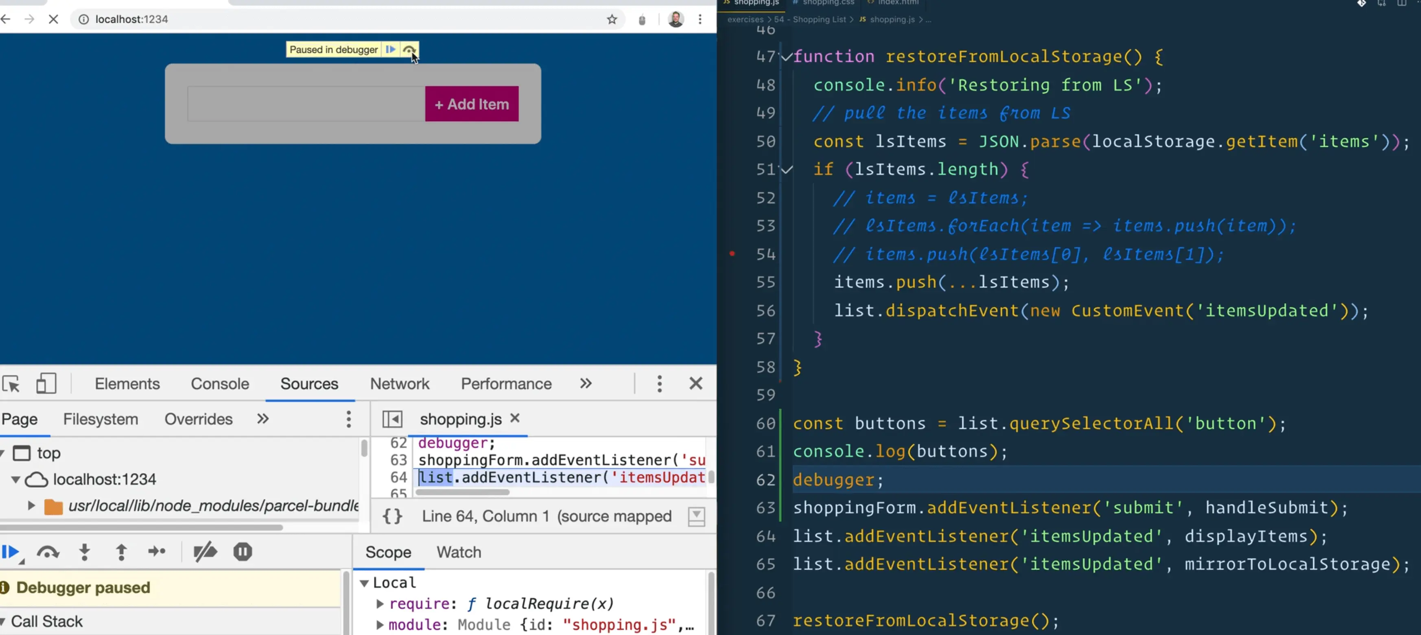Expand the module variable in Scope
Screen dimensions: 1421x635
click(x=380, y=625)
